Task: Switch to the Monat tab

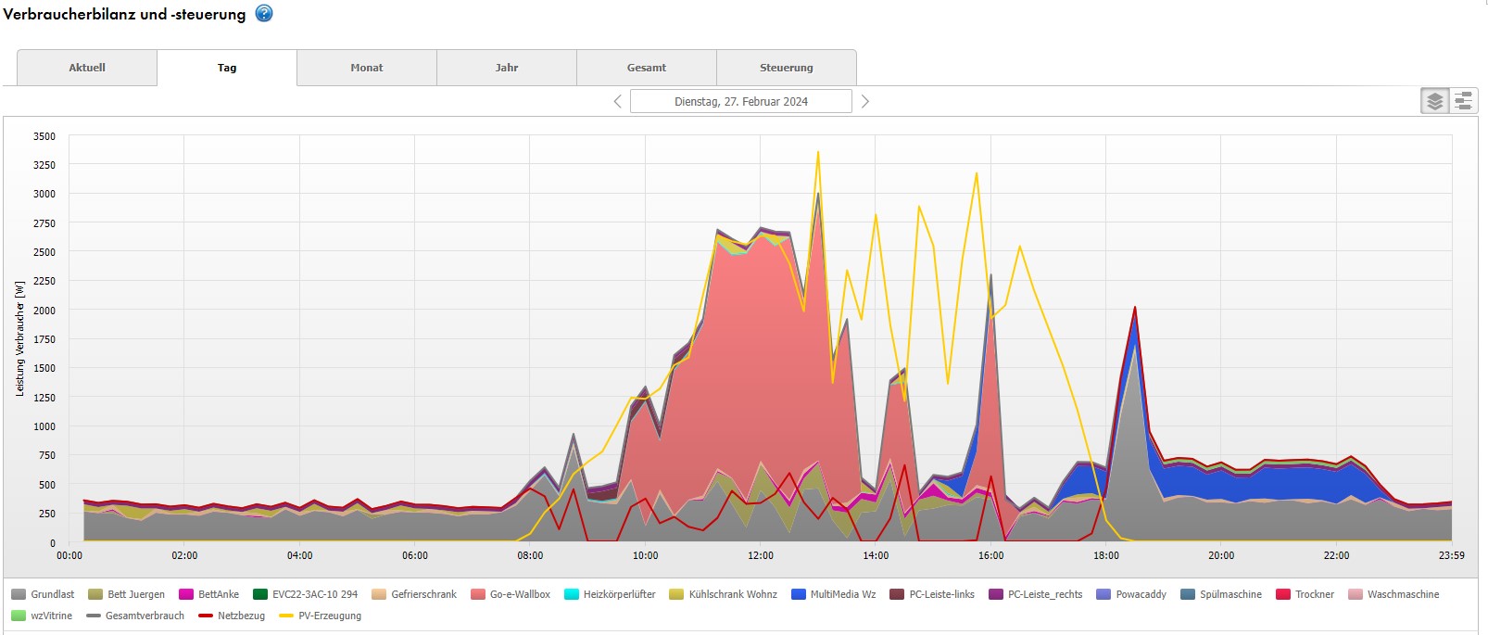Action: click(367, 68)
